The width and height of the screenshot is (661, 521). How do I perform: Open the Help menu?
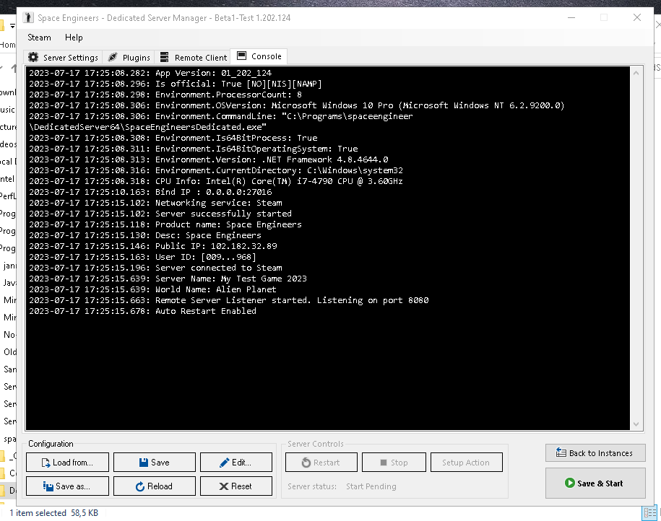74,38
